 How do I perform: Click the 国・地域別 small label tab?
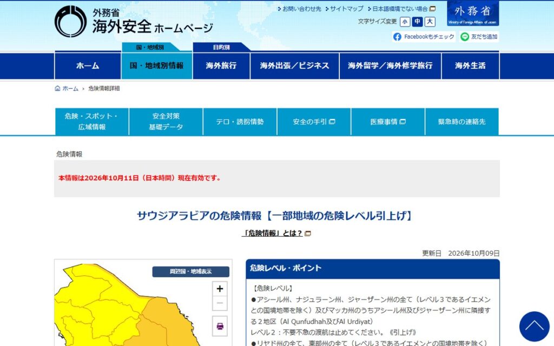[x=150, y=48]
